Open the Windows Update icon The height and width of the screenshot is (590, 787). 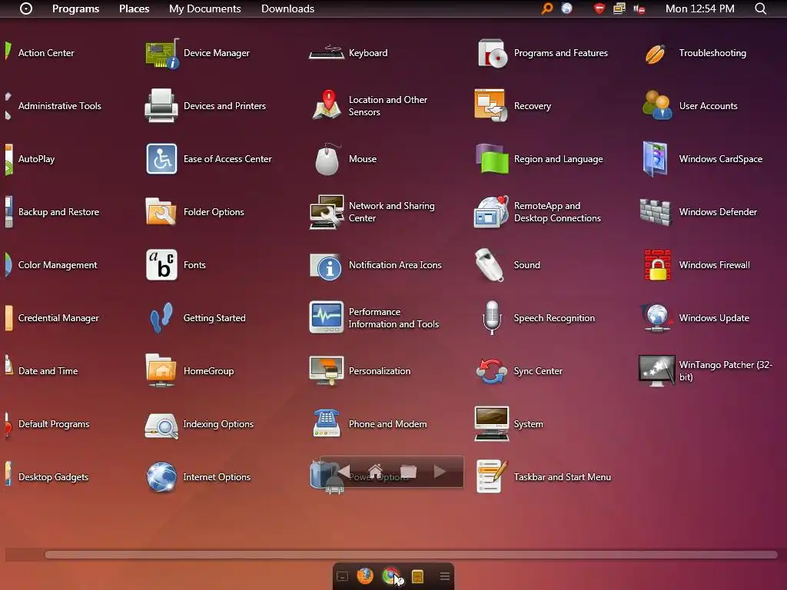click(x=656, y=318)
